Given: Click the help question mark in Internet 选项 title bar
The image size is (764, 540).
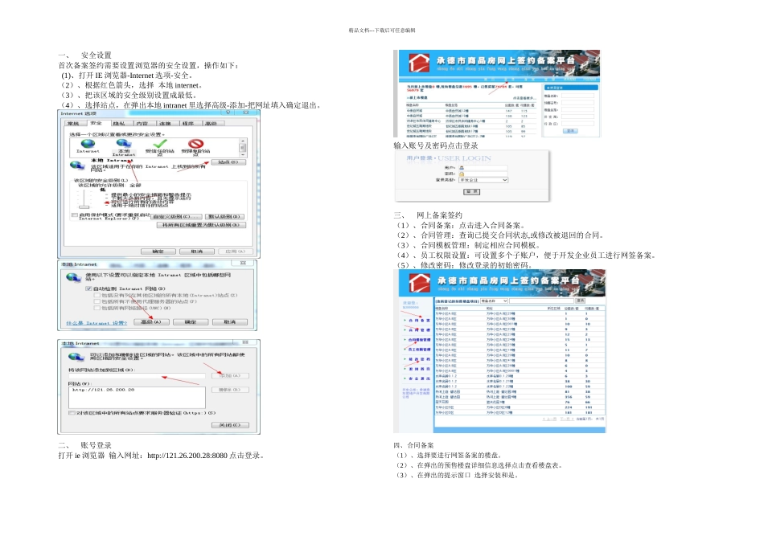Looking at the screenshot, I should [228, 112].
